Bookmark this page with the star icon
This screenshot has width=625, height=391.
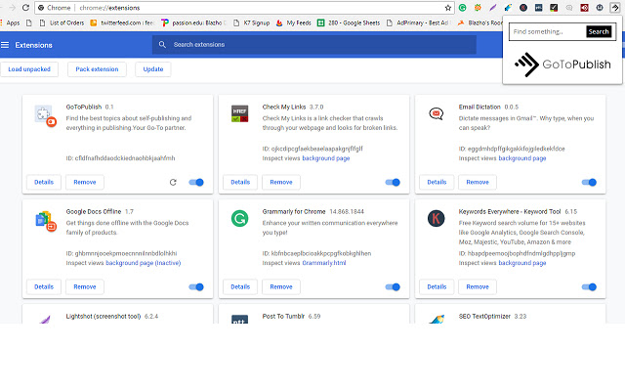(448, 8)
